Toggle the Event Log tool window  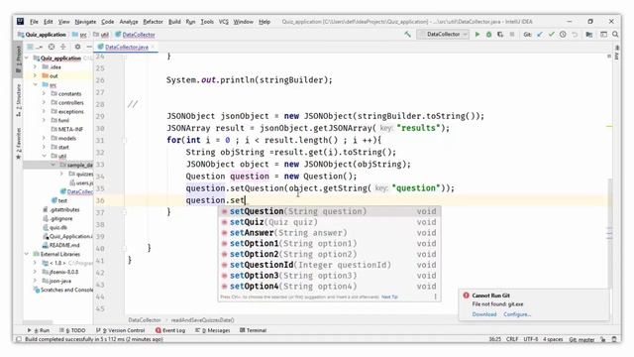pyautogui.click(x=170, y=330)
